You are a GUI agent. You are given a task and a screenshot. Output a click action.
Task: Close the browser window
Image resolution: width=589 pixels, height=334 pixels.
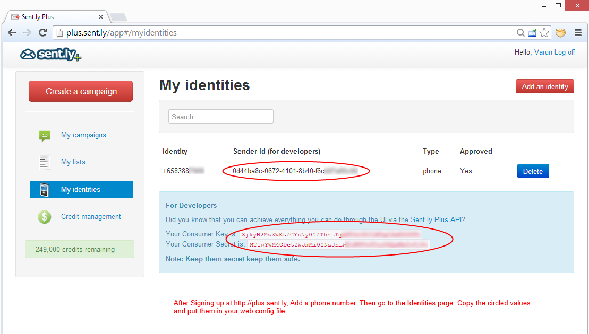577,6
